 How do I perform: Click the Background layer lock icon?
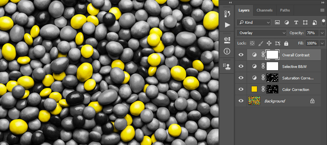312,101
